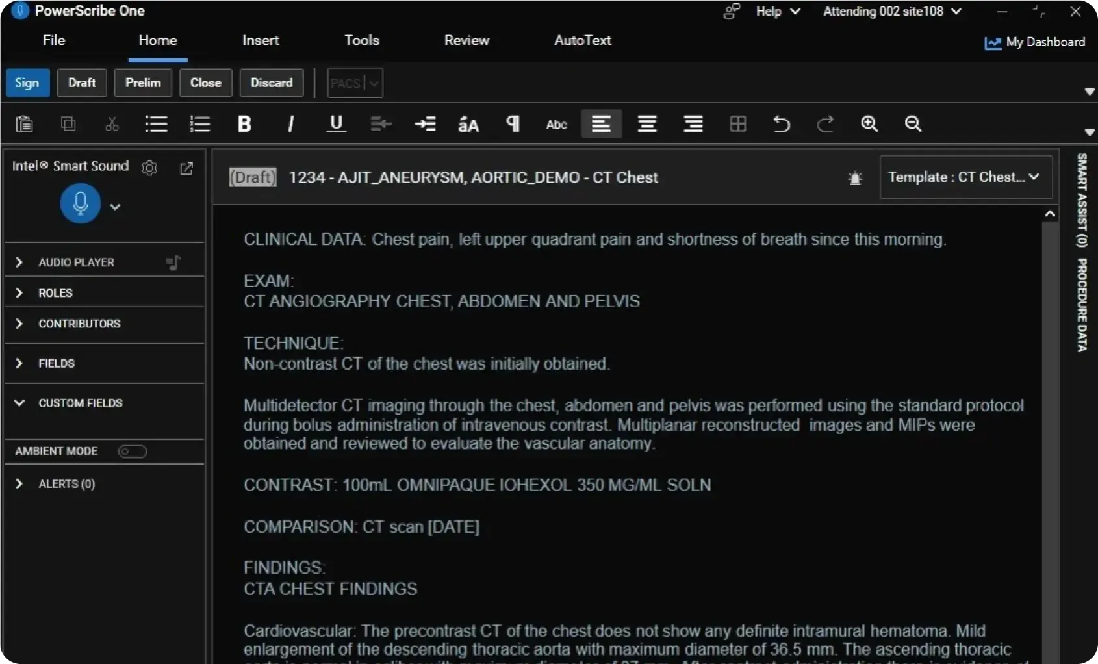The height and width of the screenshot is (664, 1098).
Task: Open the Smart Assist (0) side tab
Action: (x=1082, y=200)
